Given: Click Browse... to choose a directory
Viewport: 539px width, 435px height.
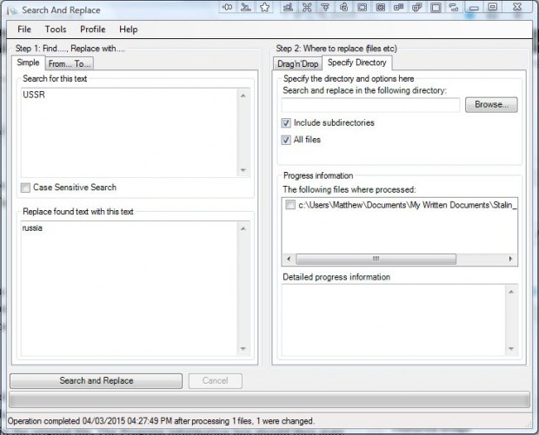Looking at the screenshot, I should 491,104.
